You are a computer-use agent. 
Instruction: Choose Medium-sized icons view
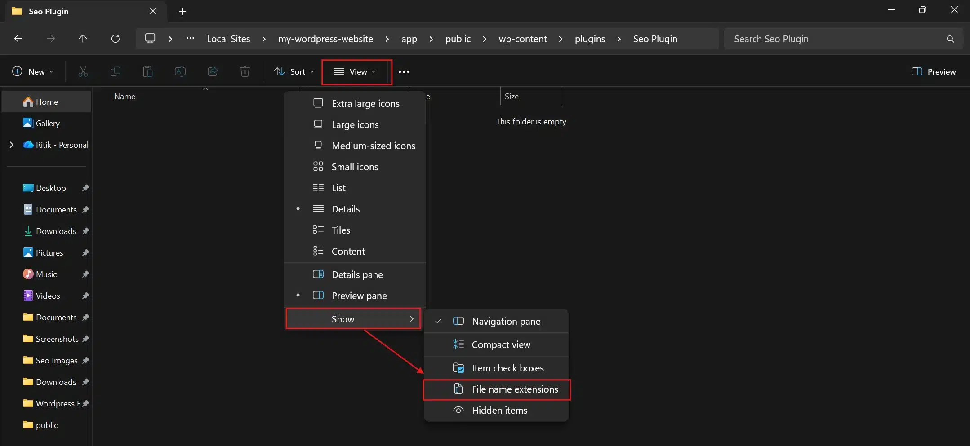point(355,146)
